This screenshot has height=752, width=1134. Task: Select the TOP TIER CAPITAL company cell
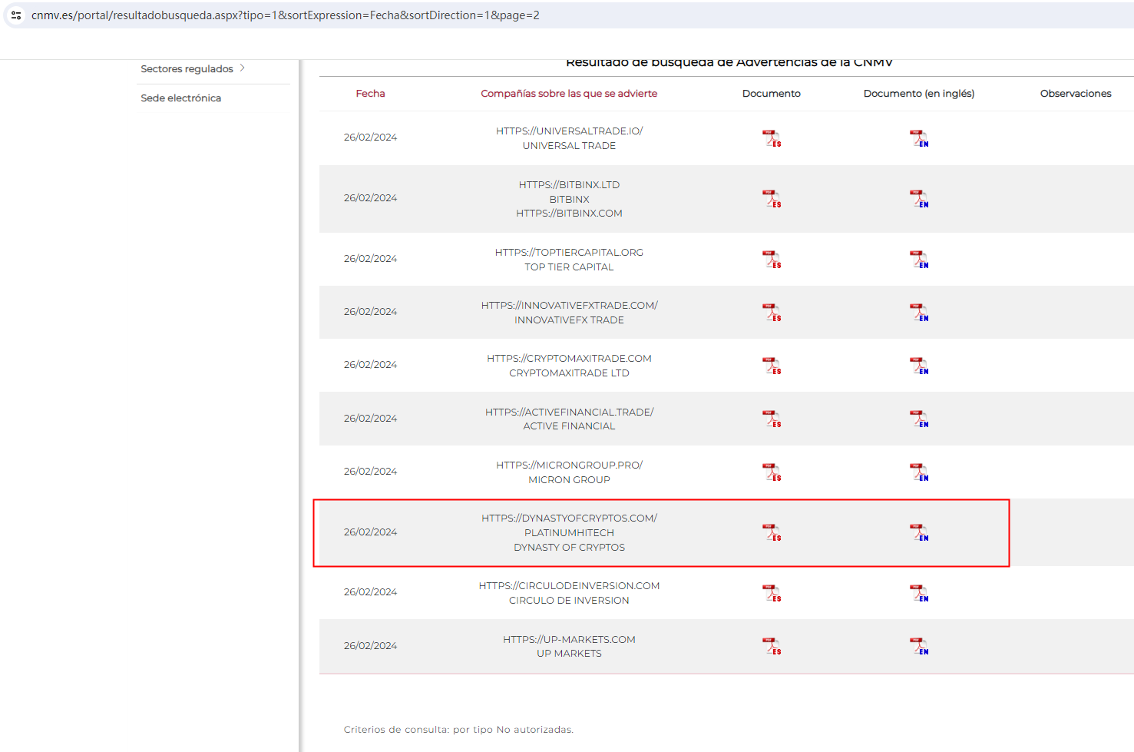click(569, 260)
